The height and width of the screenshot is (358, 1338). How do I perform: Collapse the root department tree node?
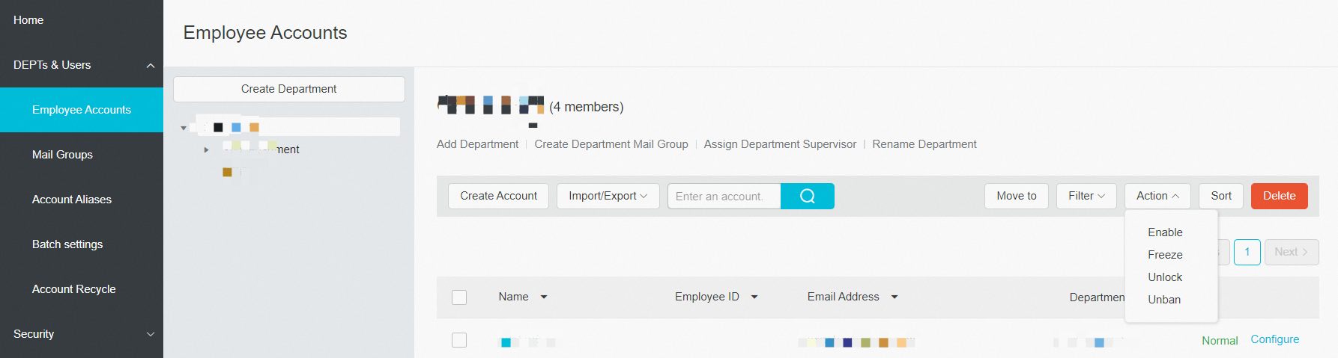(184, 129)
